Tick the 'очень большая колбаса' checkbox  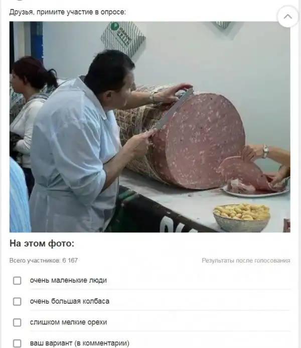[17, 301]
